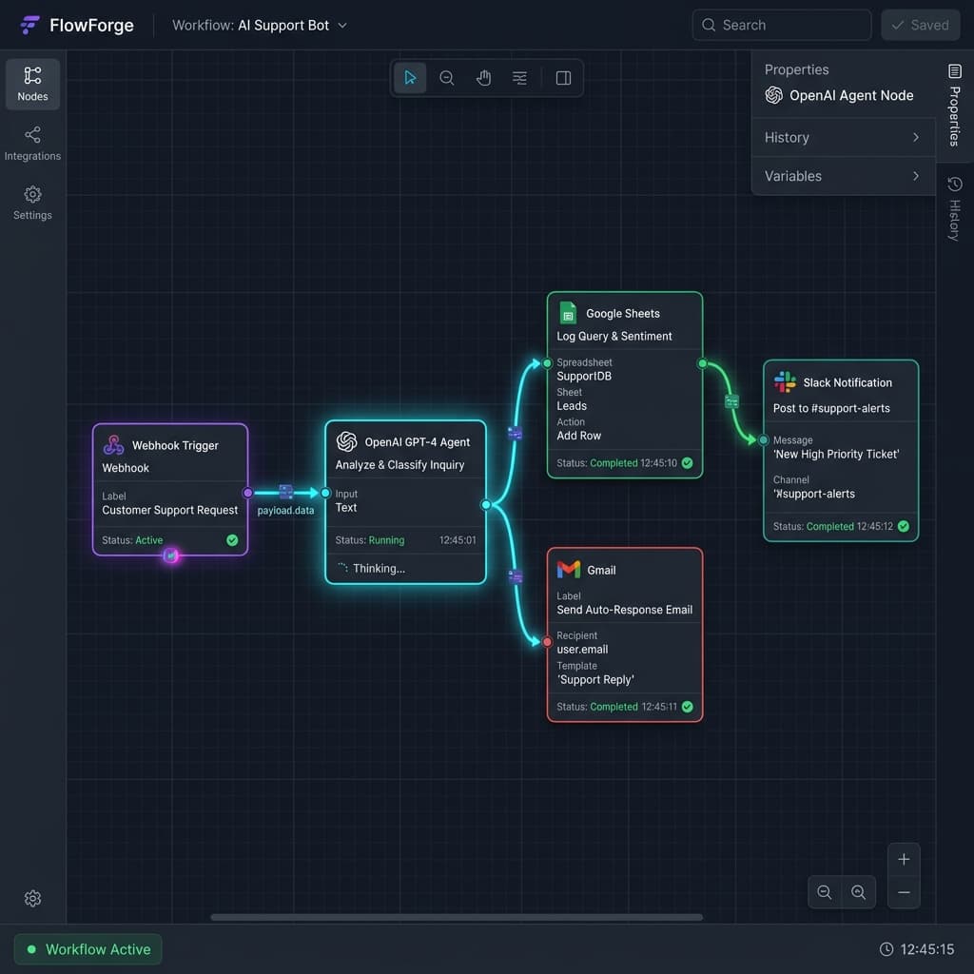Image resolution: width=974 pixels, height=974 pixels.
Task: Select the hand pan tool
Action: click(x=483, y=78)
